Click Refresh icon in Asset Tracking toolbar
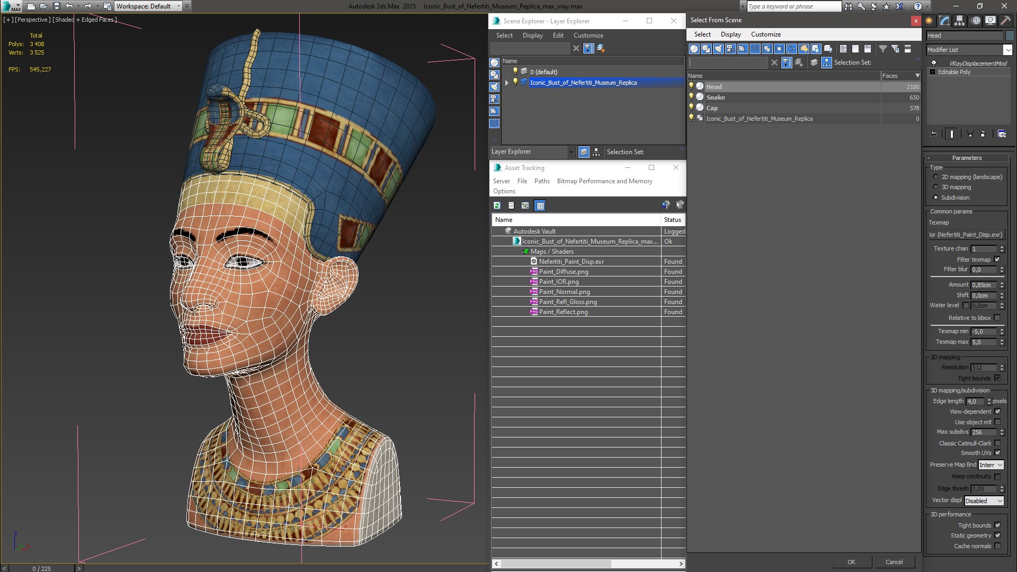Image resolution: width=1017 pixels, height=572 pixels. 497,205
